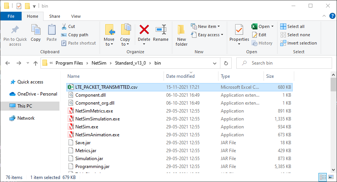Sort by the Date modified column
Screen dimensions: 337x182
tap(191, 76)
